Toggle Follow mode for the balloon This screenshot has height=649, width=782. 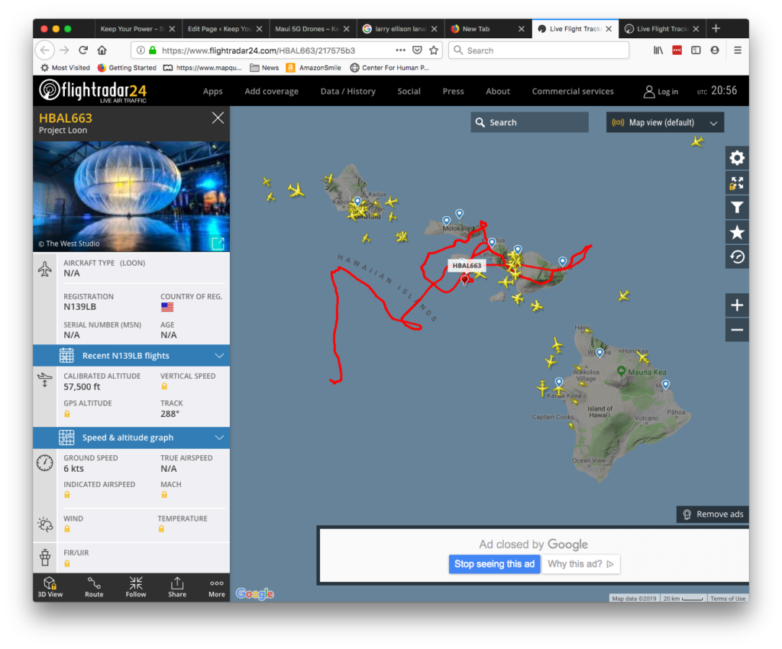[135, 586]
